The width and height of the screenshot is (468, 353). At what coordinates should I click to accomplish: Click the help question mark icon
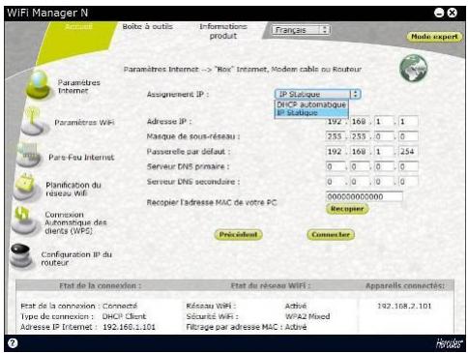[13, 343]
